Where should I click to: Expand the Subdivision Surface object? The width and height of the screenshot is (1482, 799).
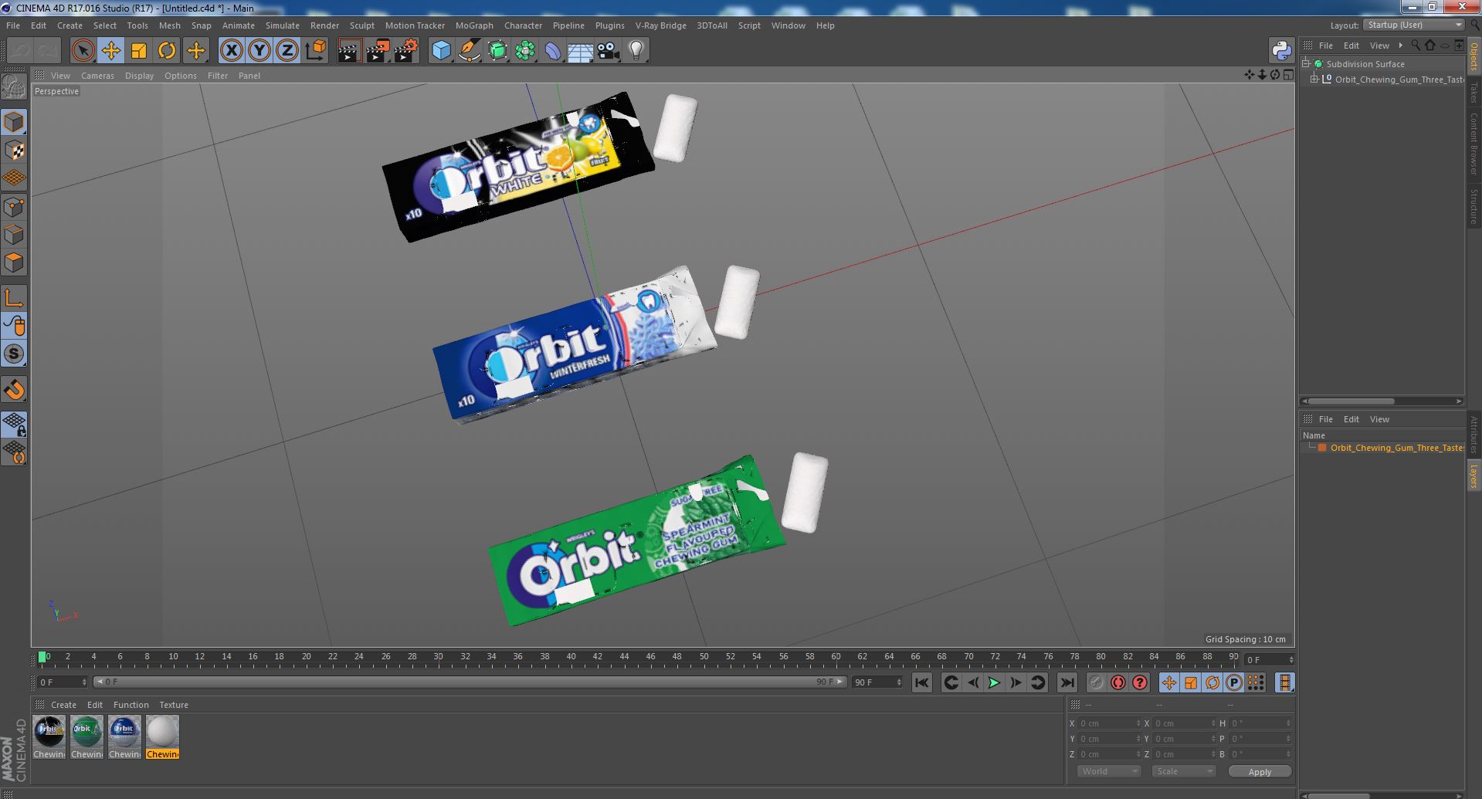1306,64
